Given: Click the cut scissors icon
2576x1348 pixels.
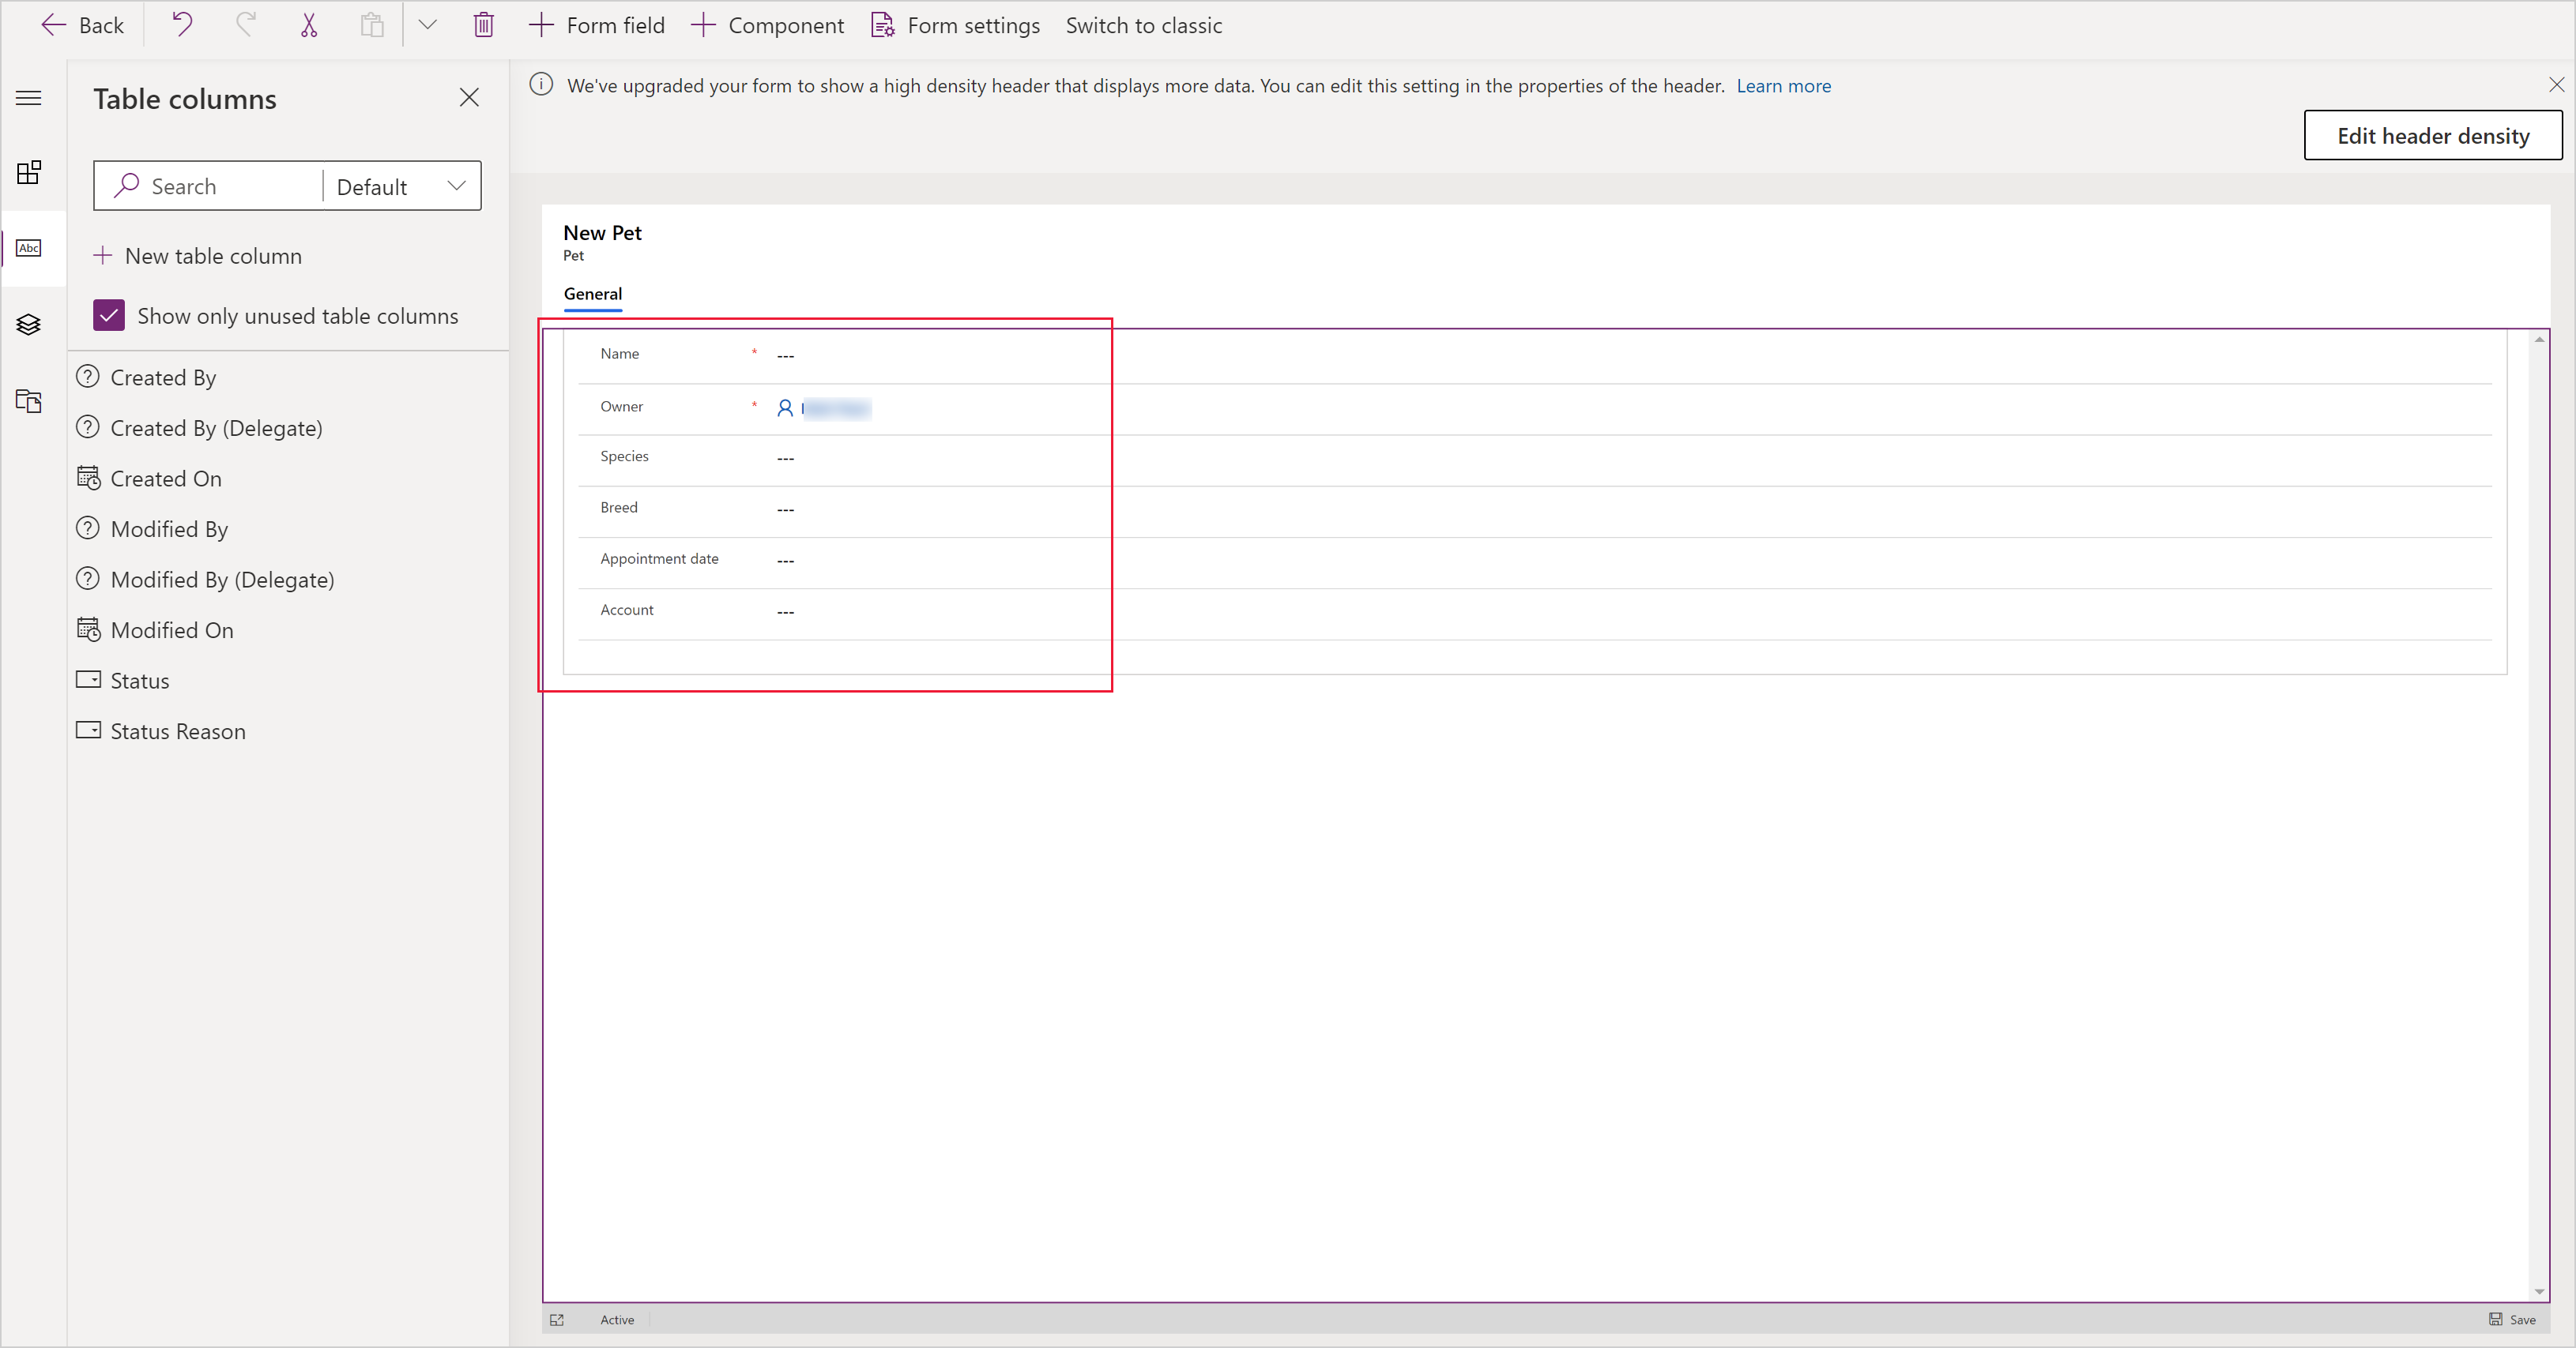Looking at the screenshot, I should (308, 24).
